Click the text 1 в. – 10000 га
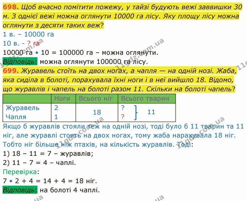Viewport: 247px width, 201px height. 28,34
